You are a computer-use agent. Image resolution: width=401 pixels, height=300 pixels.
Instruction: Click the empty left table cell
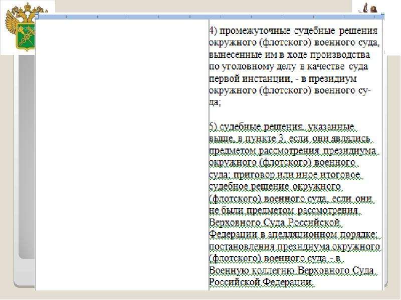click(x=122, y=155)
